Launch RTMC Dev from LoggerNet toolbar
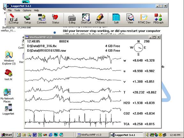 point(144,19)
